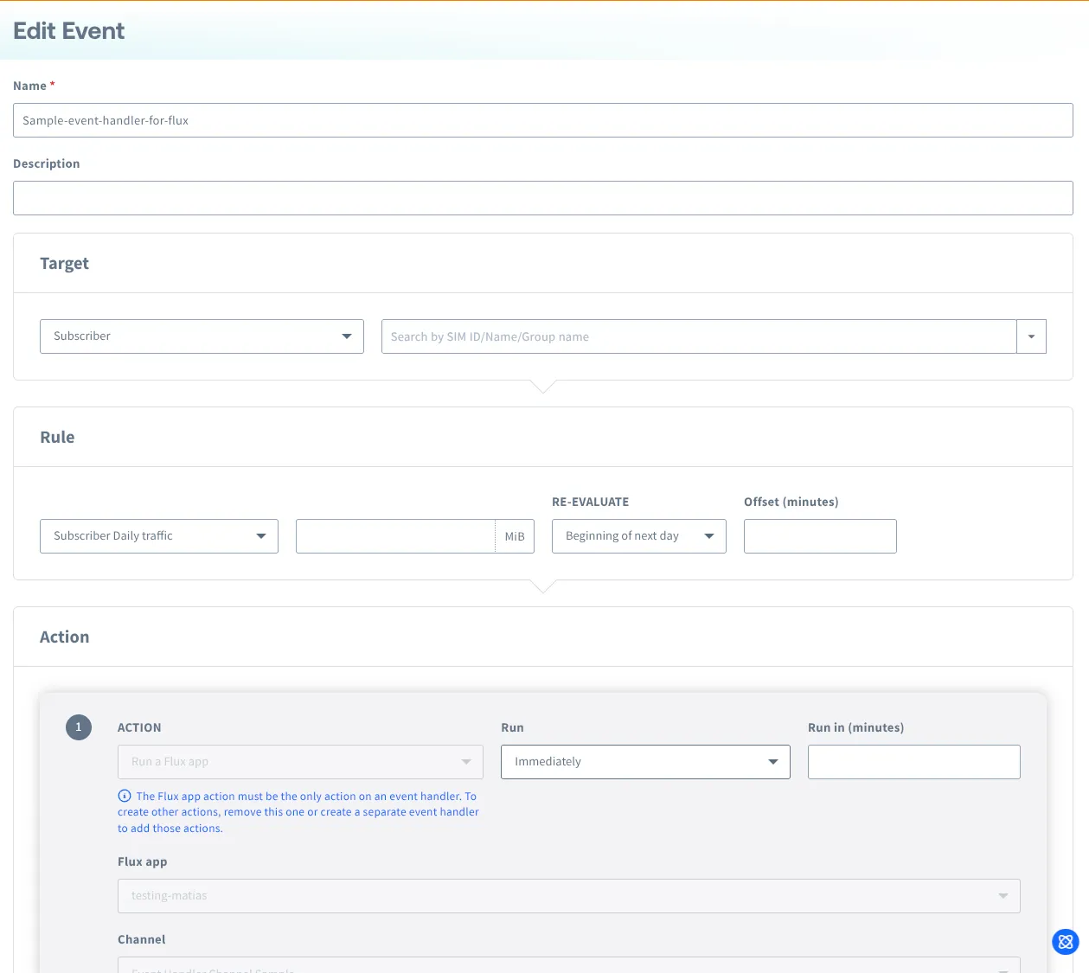Click the Action section heading
Screen dimensions: 1089x973
tap(65, 637)
